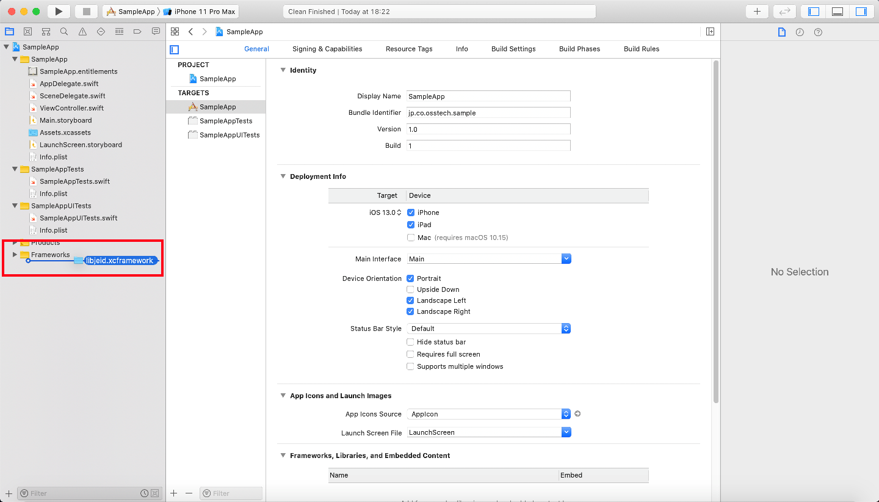Click the Bundle Identifier field
Screen dimensions: 879x502
pyautogui.click(x=488, y=112)
